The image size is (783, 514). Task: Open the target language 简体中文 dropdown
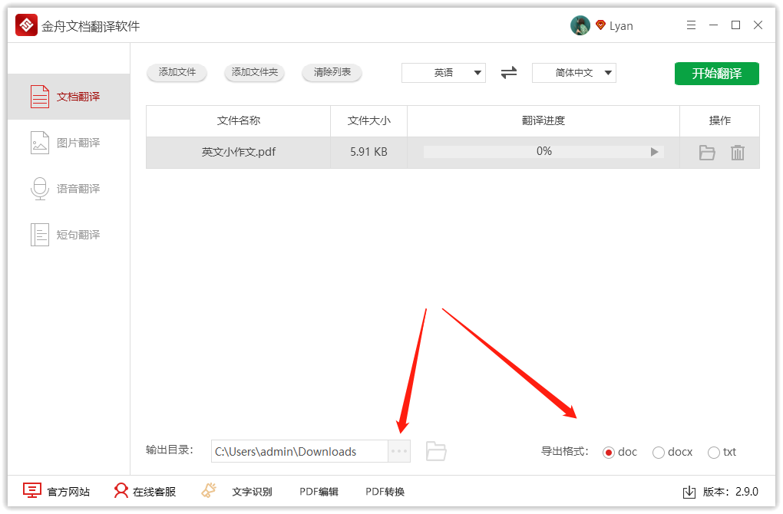coord(573,73)
